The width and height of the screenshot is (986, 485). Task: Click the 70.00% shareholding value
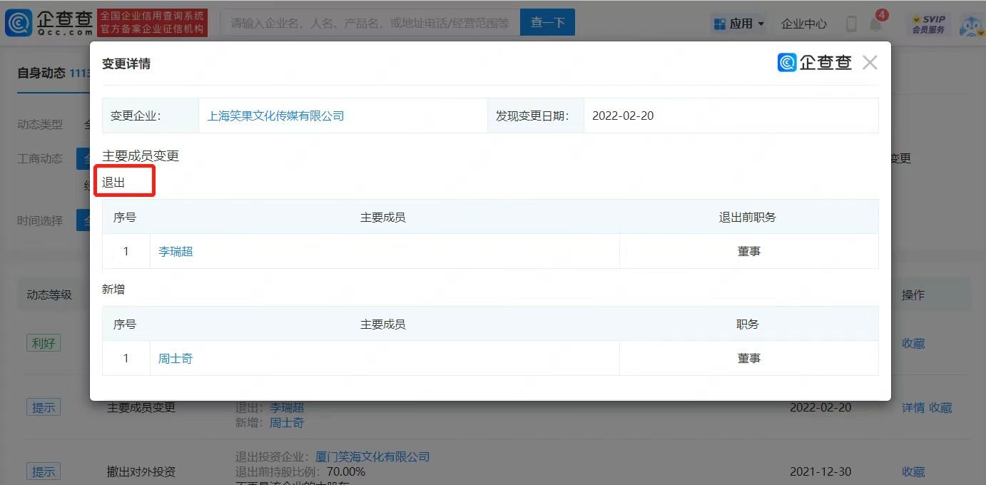tap(346, 471)
